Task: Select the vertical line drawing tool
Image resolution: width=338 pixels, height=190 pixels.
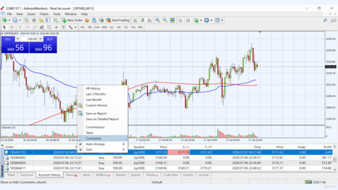Action: [20, 27]
